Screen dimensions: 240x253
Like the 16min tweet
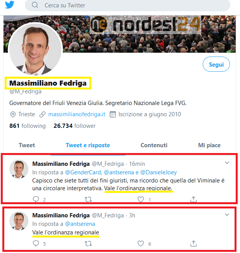[x=141, y=199]
